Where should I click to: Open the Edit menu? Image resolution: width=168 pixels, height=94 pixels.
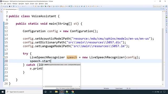point(5,4)
